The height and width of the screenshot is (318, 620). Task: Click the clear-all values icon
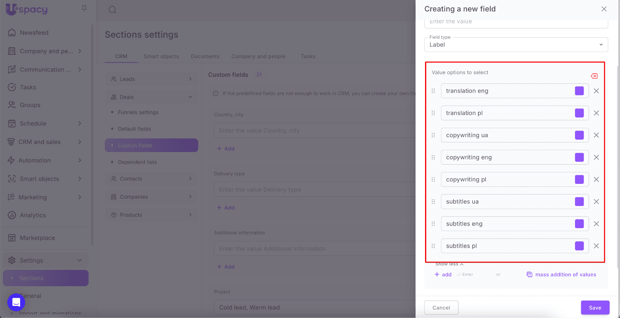point(594,76)
